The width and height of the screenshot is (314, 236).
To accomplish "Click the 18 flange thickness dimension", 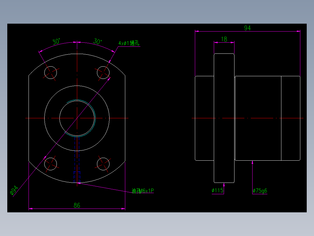I will coord(224,39).
